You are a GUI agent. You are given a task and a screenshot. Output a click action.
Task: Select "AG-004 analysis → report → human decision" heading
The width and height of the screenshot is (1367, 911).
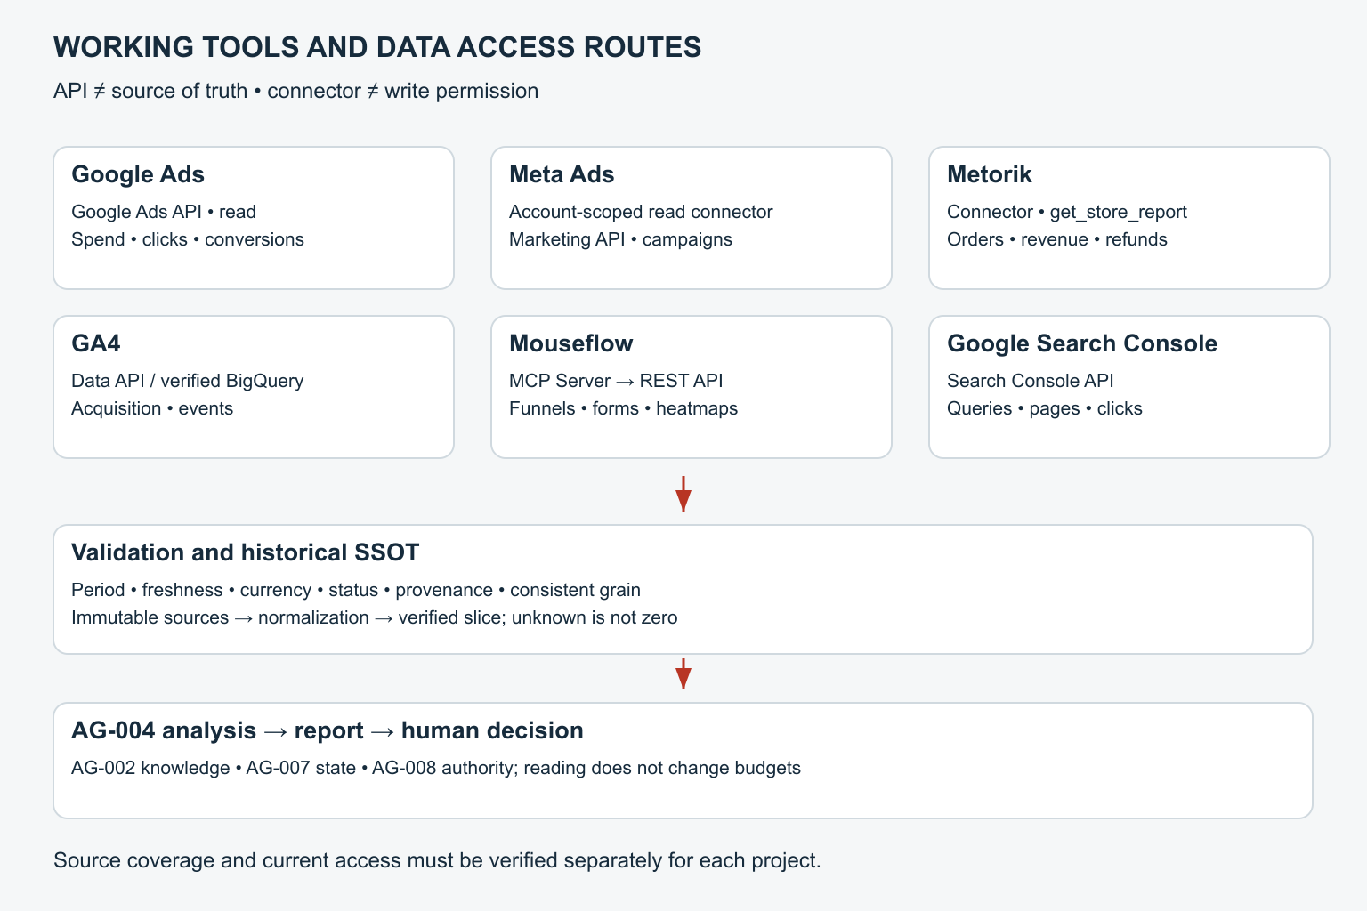(328, 730)
